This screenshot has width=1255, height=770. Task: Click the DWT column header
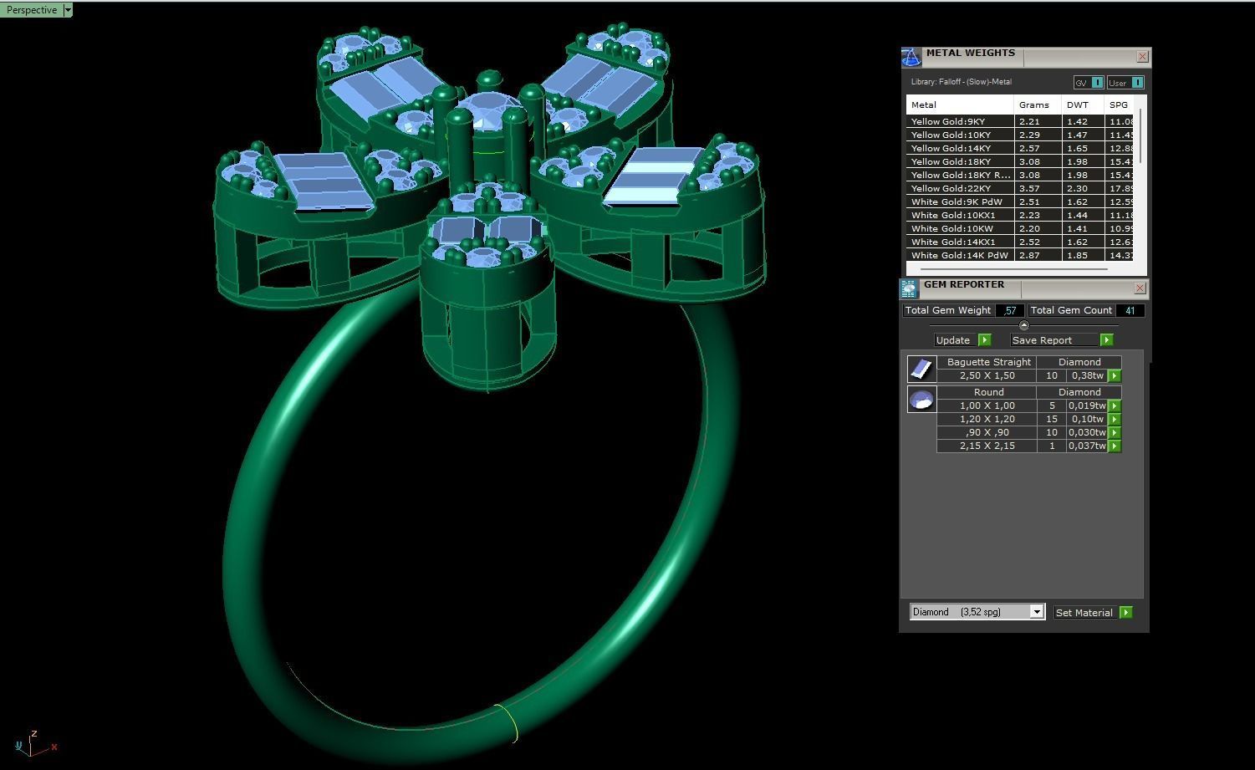(x=1083, y=105)
